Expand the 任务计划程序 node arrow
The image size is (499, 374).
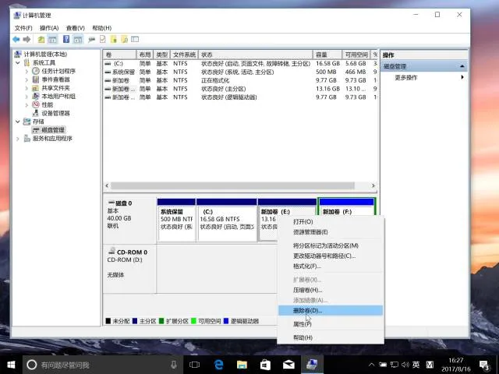[x=27, y=71]
